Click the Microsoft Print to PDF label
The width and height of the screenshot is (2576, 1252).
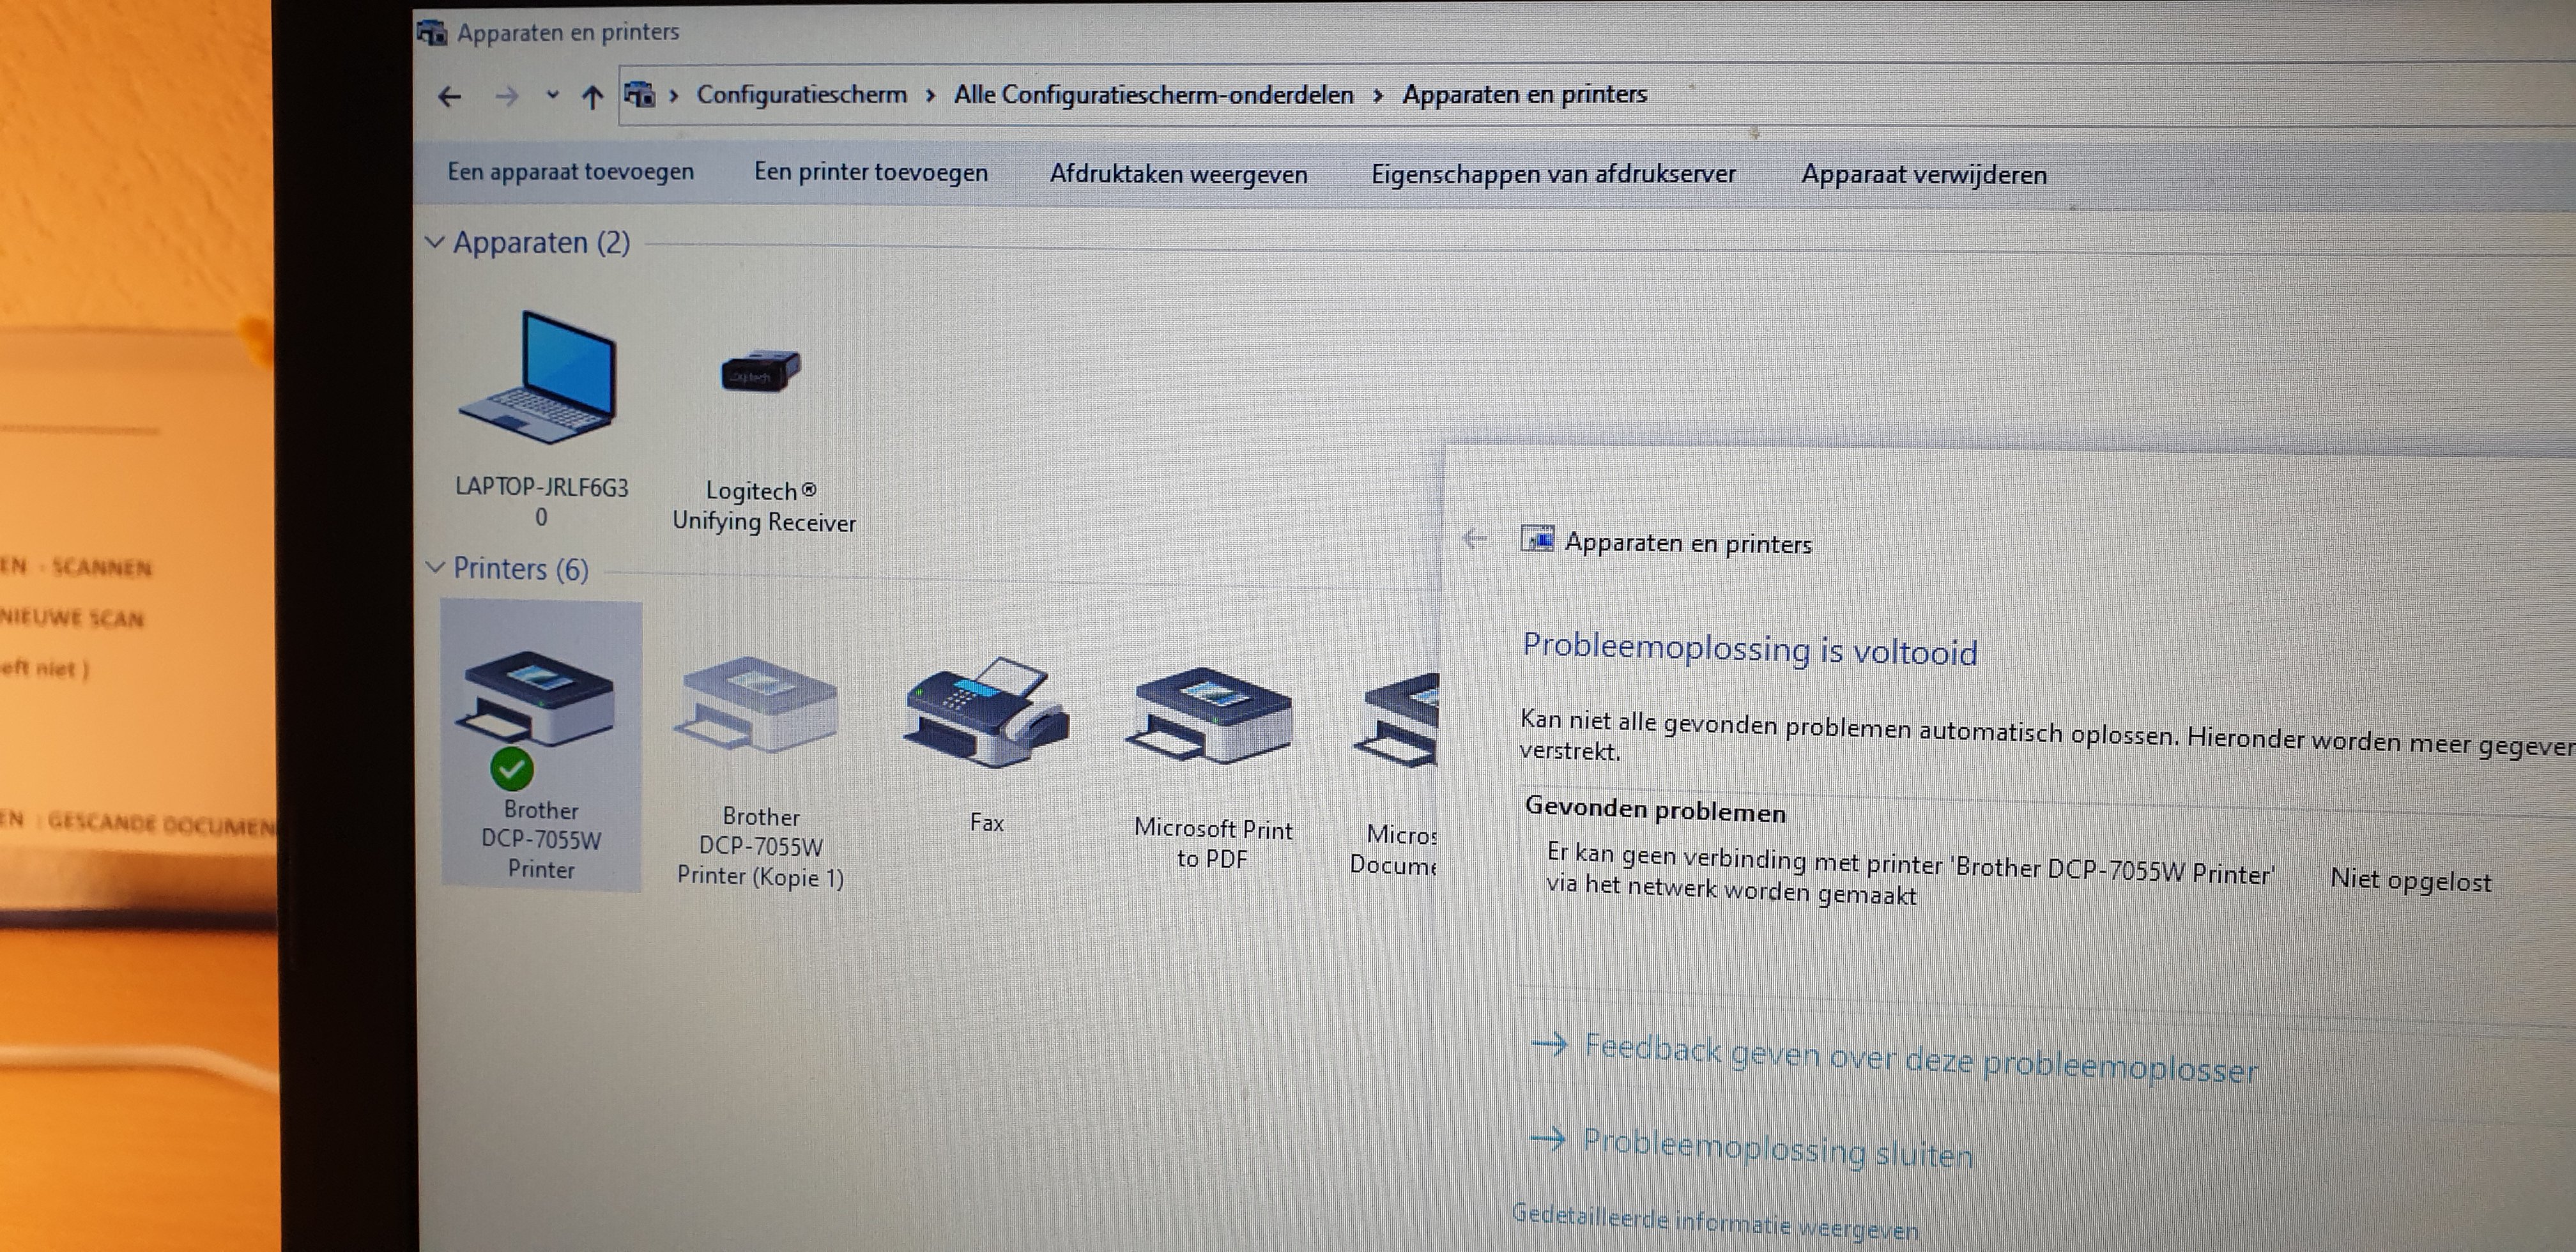click(1212, 844)
